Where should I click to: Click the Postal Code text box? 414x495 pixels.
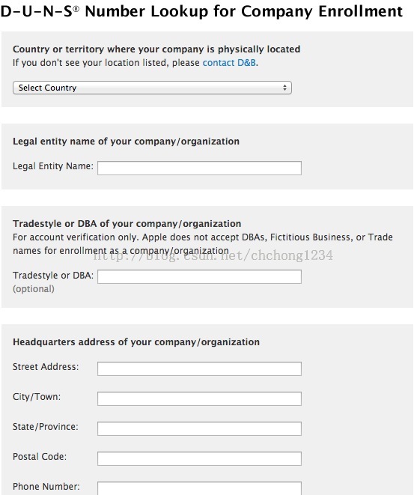click(x=199, y=459)
